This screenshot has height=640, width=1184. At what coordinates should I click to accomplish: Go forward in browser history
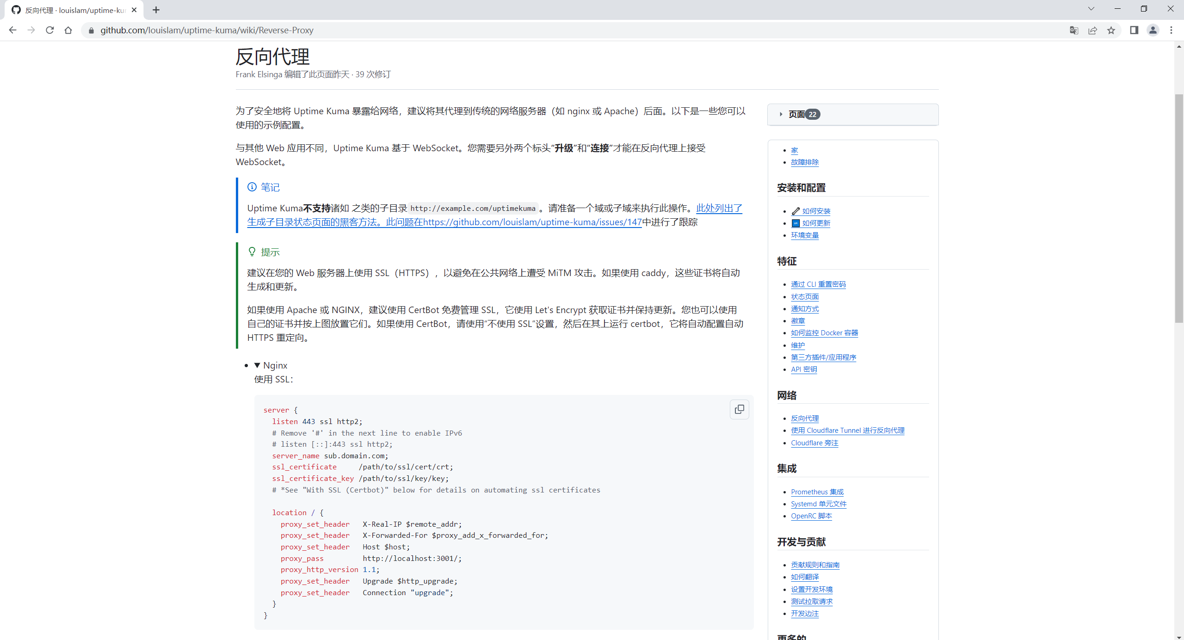point(31,30)
